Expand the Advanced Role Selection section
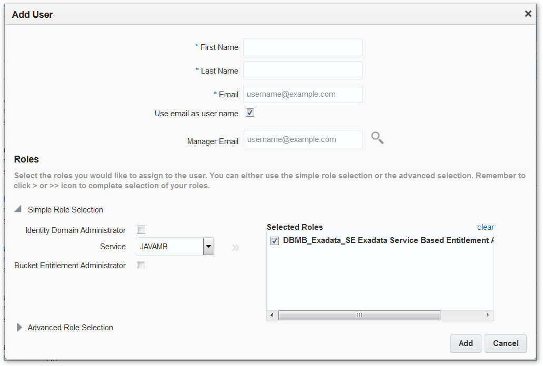This screenshot has height=366, width=543. click(x=19, y=327)
